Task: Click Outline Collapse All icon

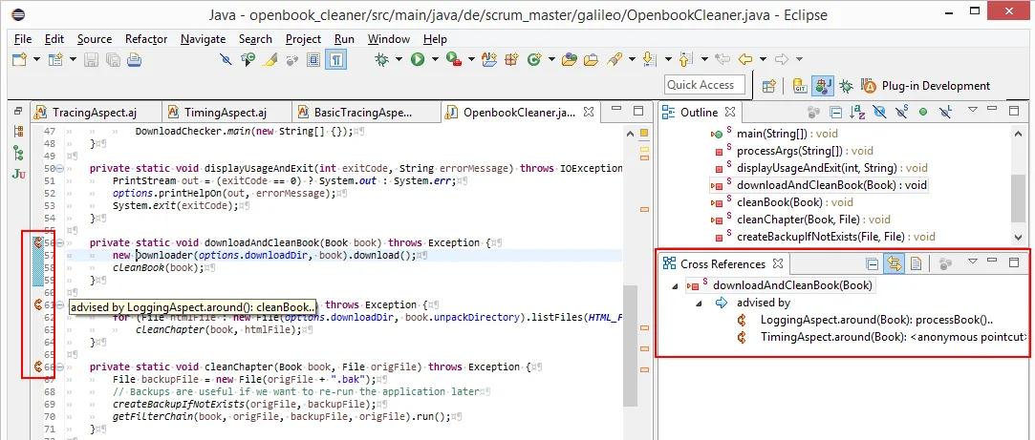Action: (835, 112)
